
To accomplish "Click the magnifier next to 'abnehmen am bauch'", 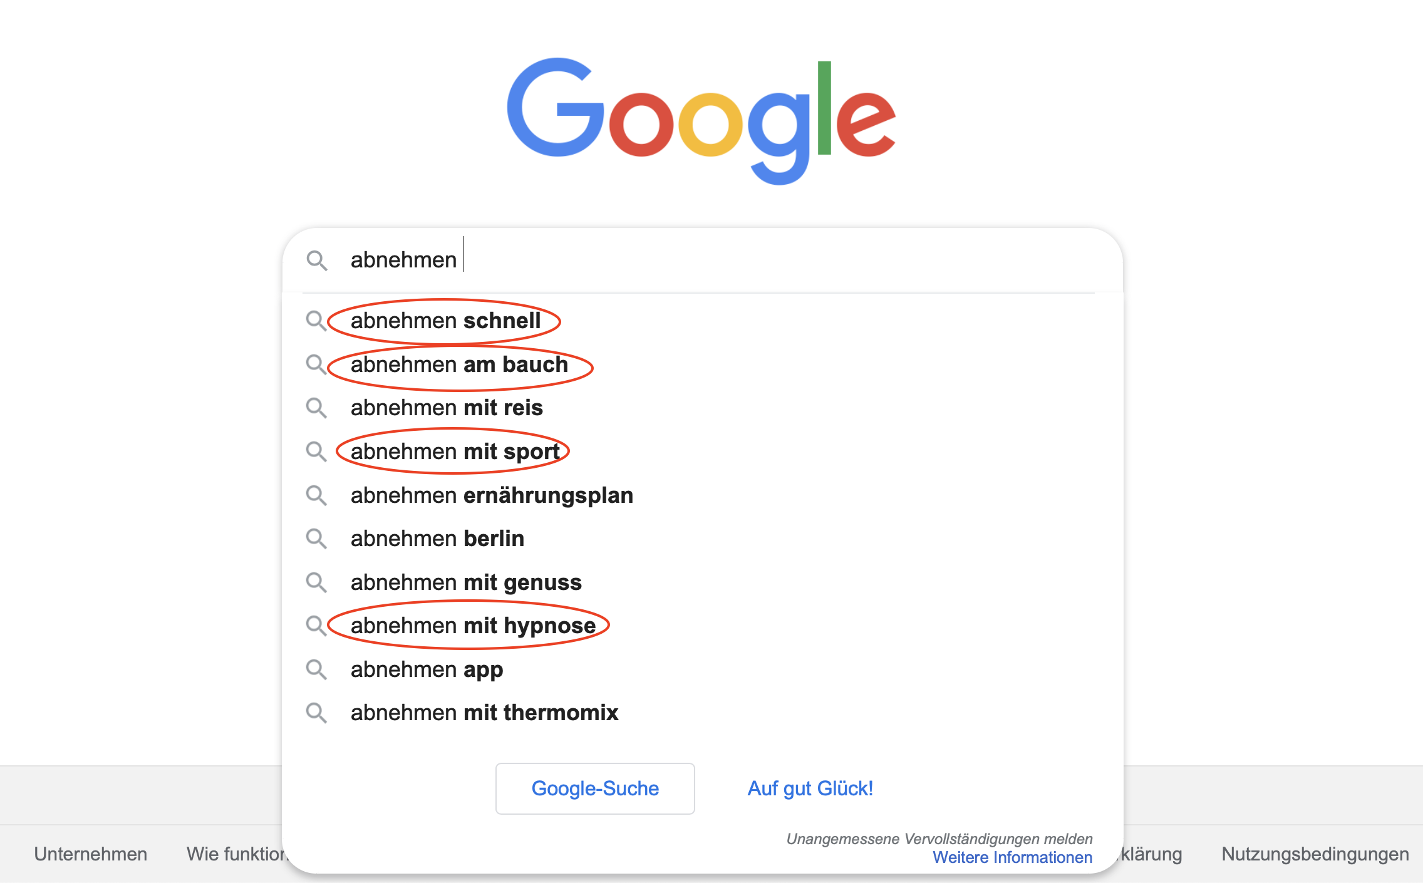I will [x=317, y=365].
